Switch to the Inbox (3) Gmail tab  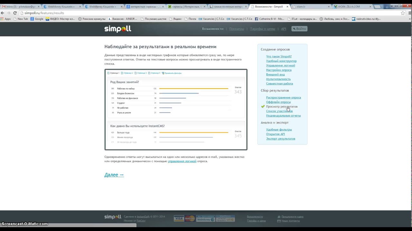pyautogui.click(x=20, y=6)
